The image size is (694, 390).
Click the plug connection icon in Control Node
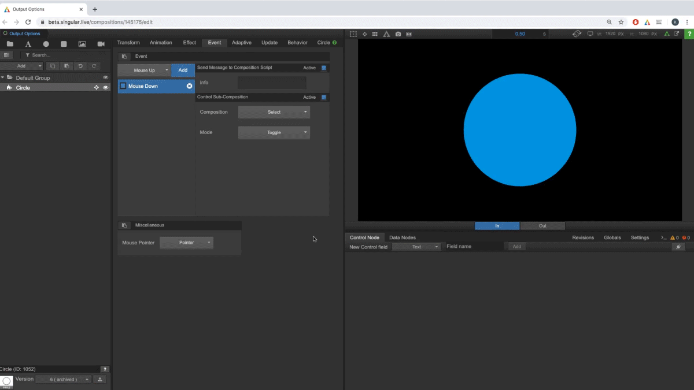pyautogui.click(x=679, y=247)
